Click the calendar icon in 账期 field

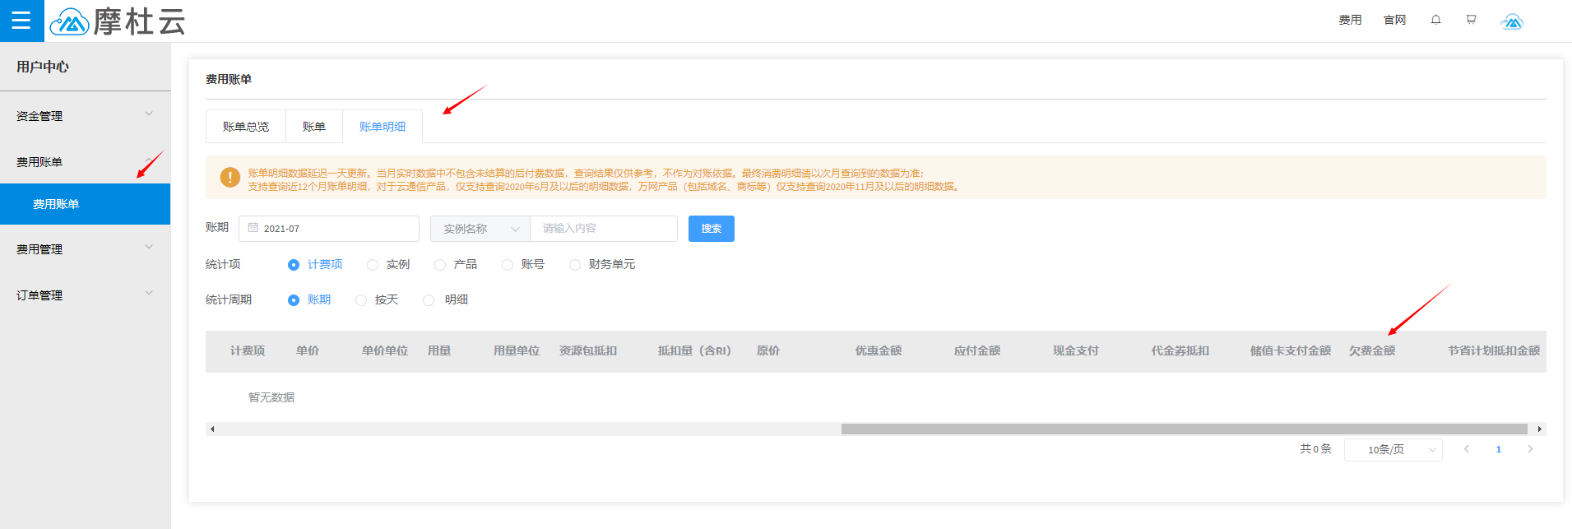(253, 228)
